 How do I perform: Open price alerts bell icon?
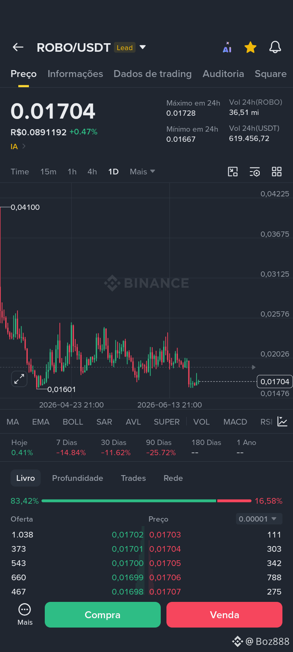point(275,47)
